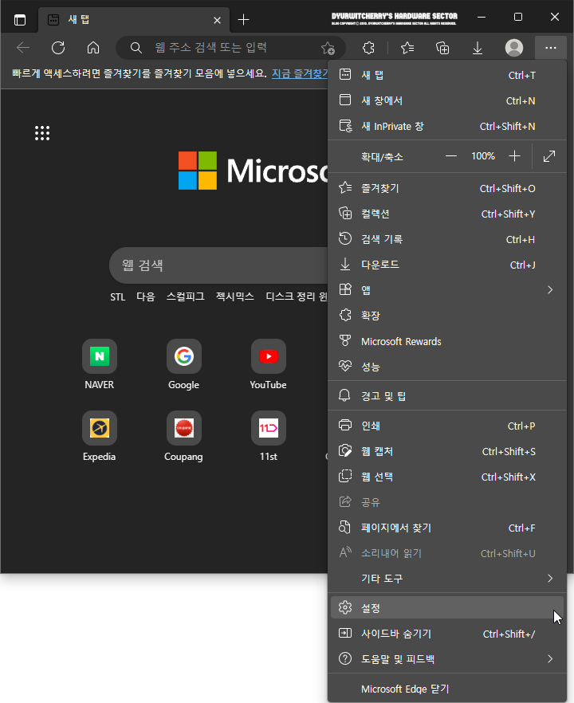The height and width of the screenshot is (703, 574).
Task: Open Downloads icon in toolbar
Action: 478,48
